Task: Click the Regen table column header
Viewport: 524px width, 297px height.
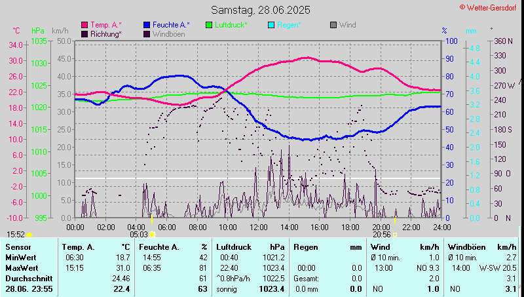Action: tap(305, 247)
